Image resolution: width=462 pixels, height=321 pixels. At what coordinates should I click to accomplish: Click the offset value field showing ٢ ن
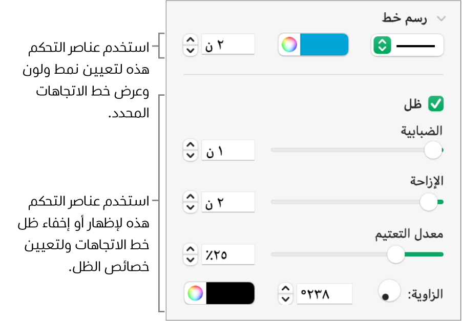pyautogui.click(x=228, y=202)
